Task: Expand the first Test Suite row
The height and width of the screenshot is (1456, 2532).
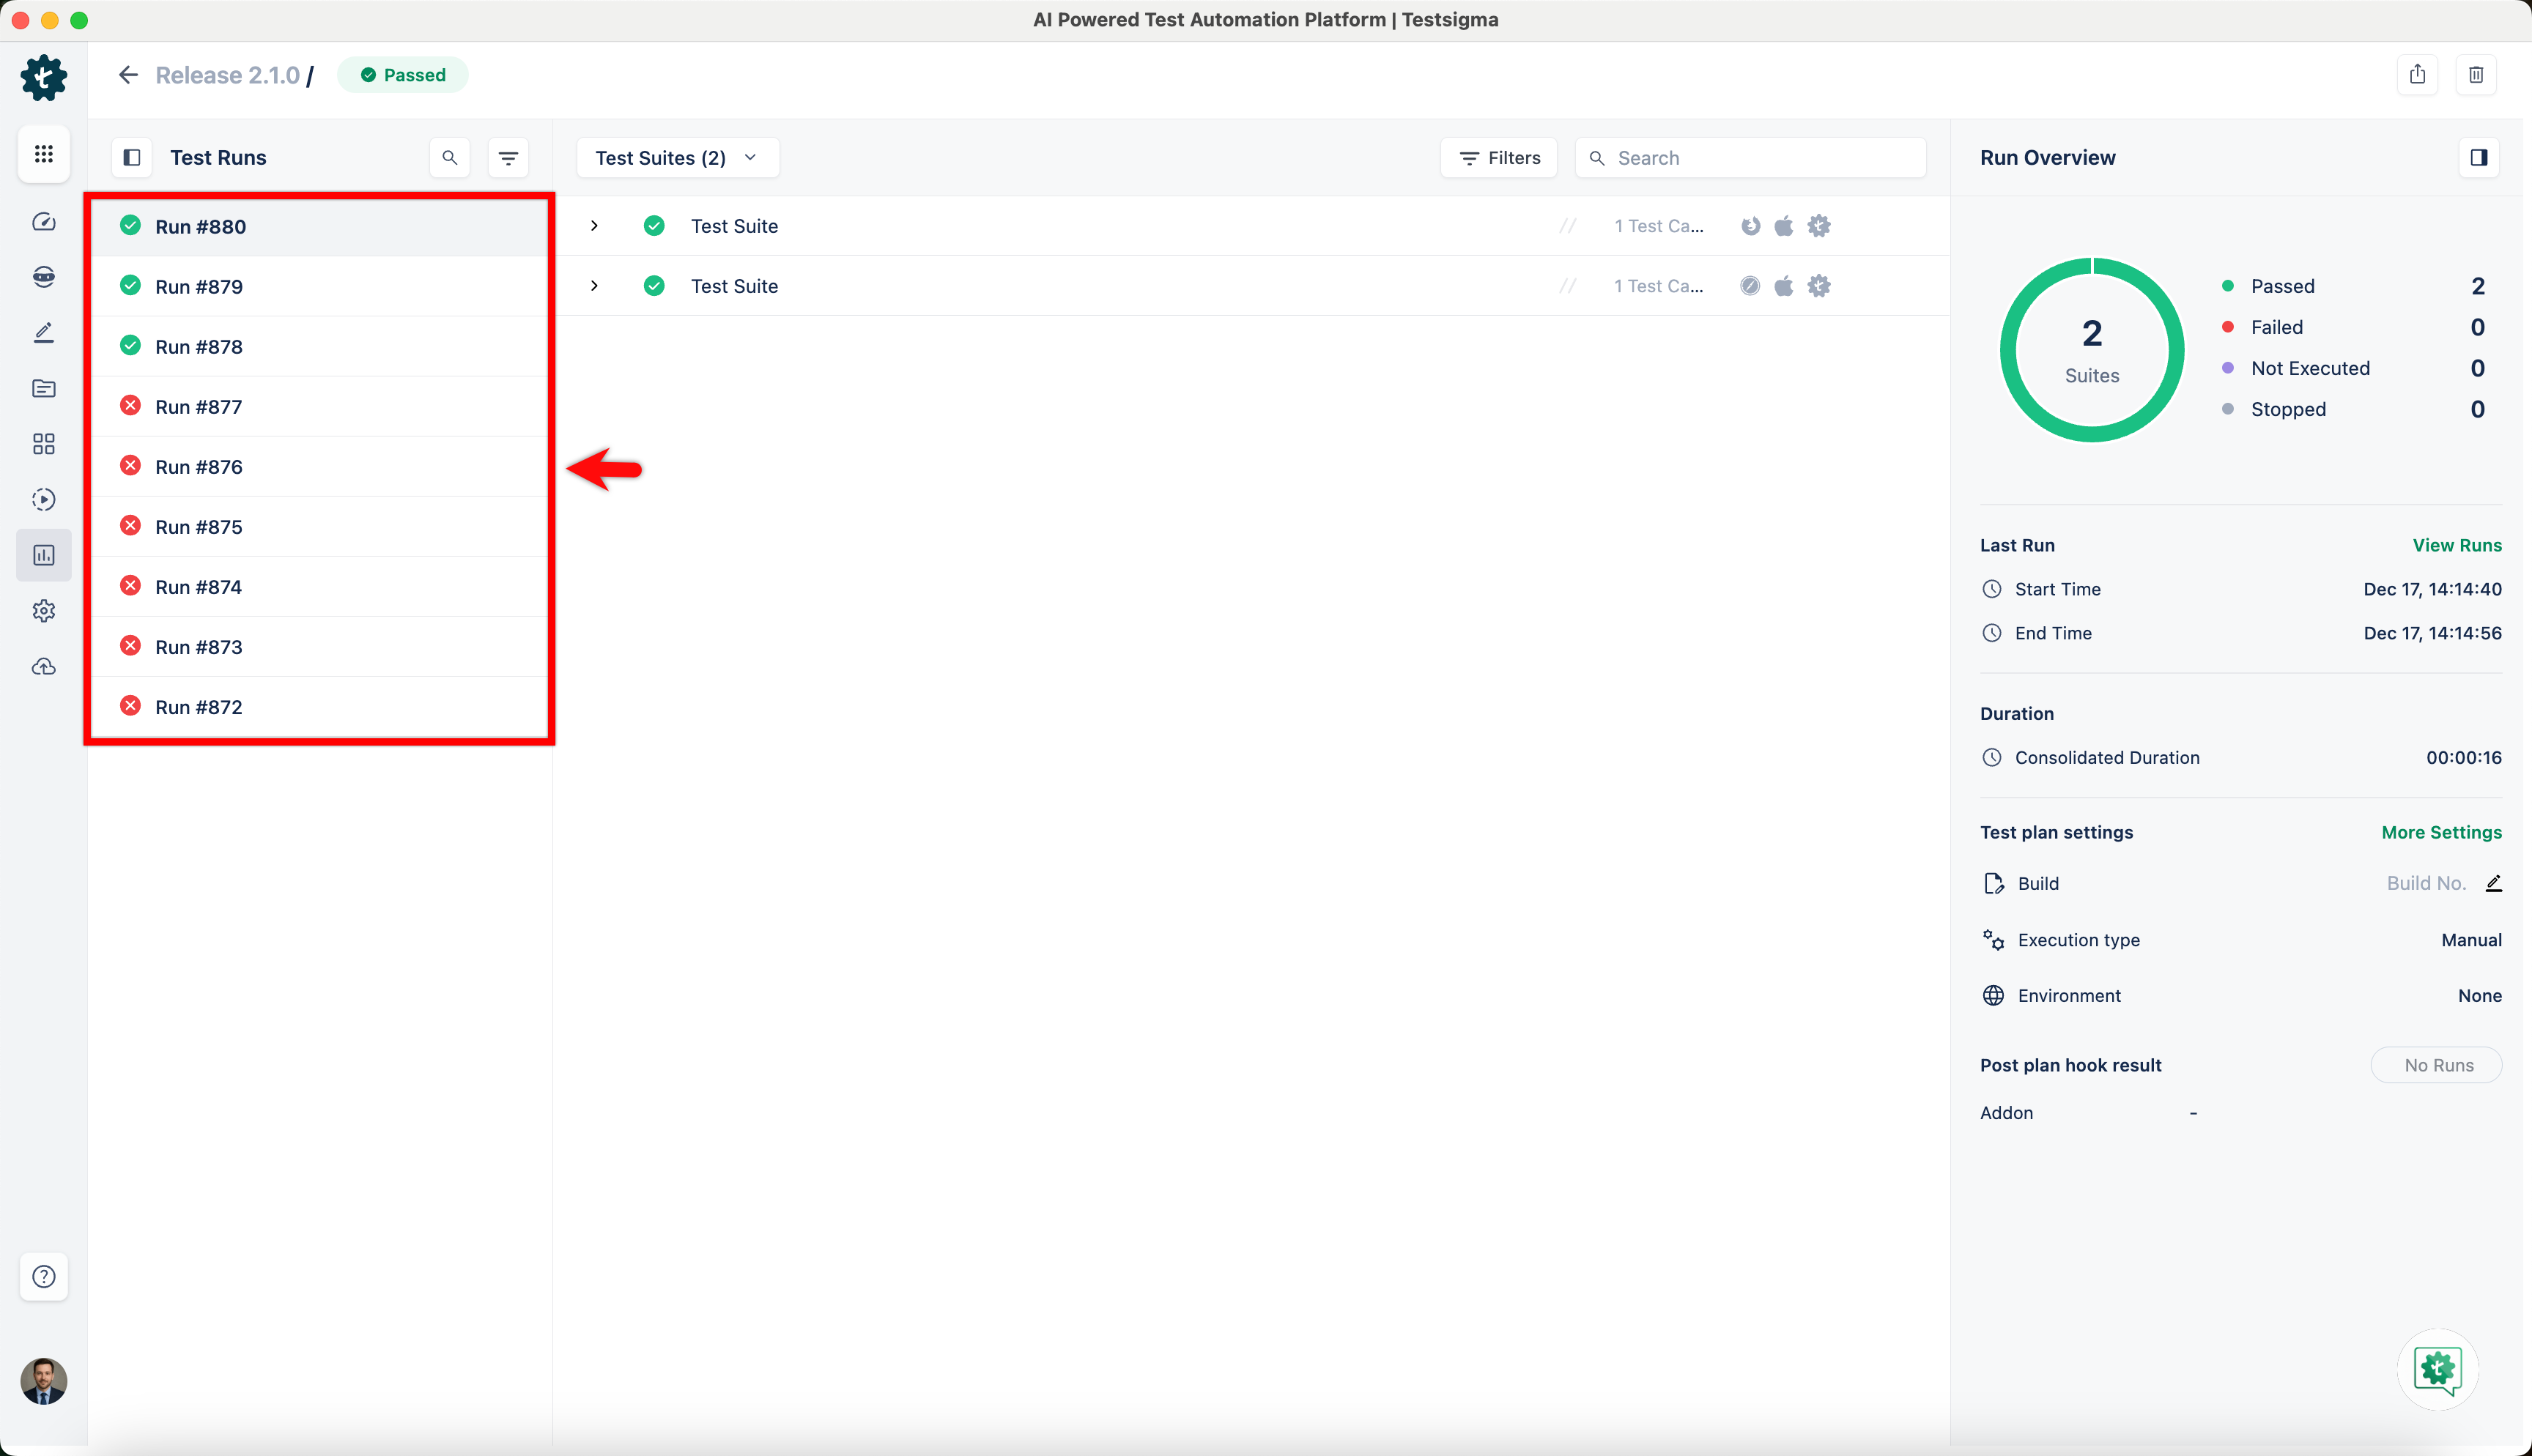Action: (x=594, y=226)
